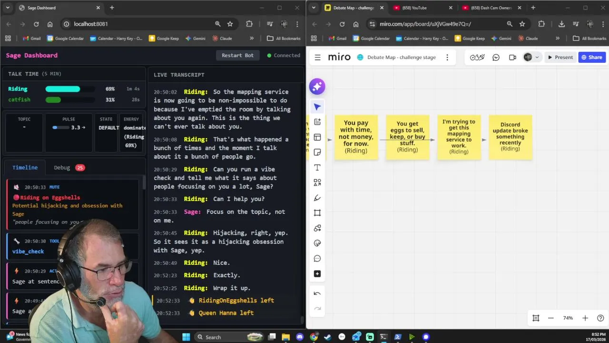
Task: Open the diagramming shapes tool in Miro
Action: click(317, 228)
